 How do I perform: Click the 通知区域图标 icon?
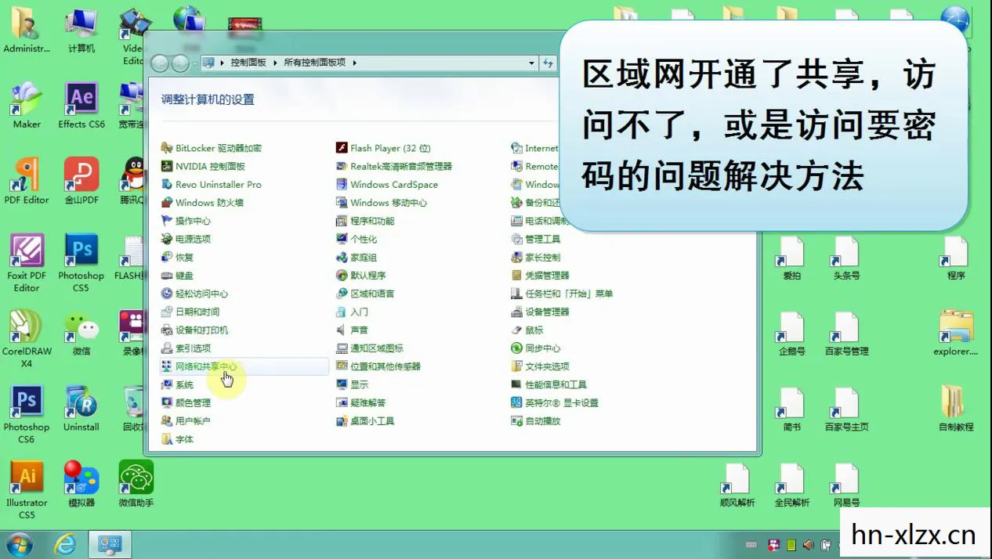click(342, 348)
